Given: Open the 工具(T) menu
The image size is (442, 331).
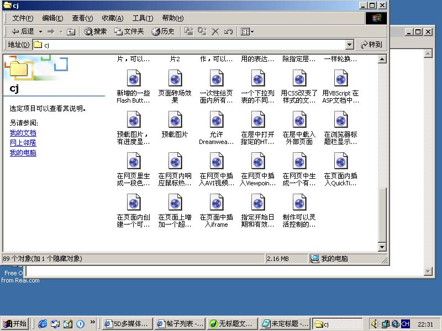Looking at the screenshot, I should (x=143, y=18).
